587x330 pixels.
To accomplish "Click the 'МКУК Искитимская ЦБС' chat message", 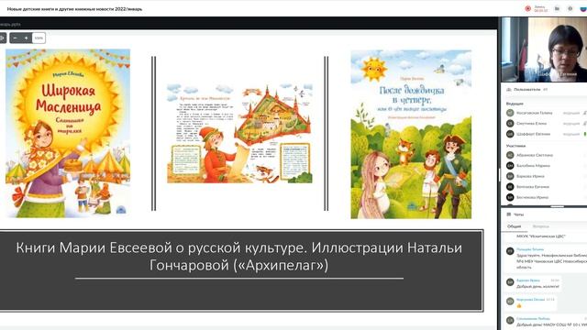I will coord(541,236).
